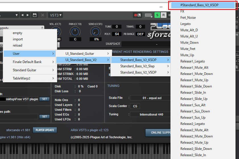Select the Legato entry
The width and height of the screenshot is (239, 159).
[203, 24]
